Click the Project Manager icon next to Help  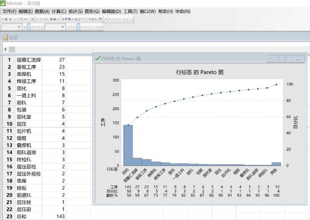point(58,19)
